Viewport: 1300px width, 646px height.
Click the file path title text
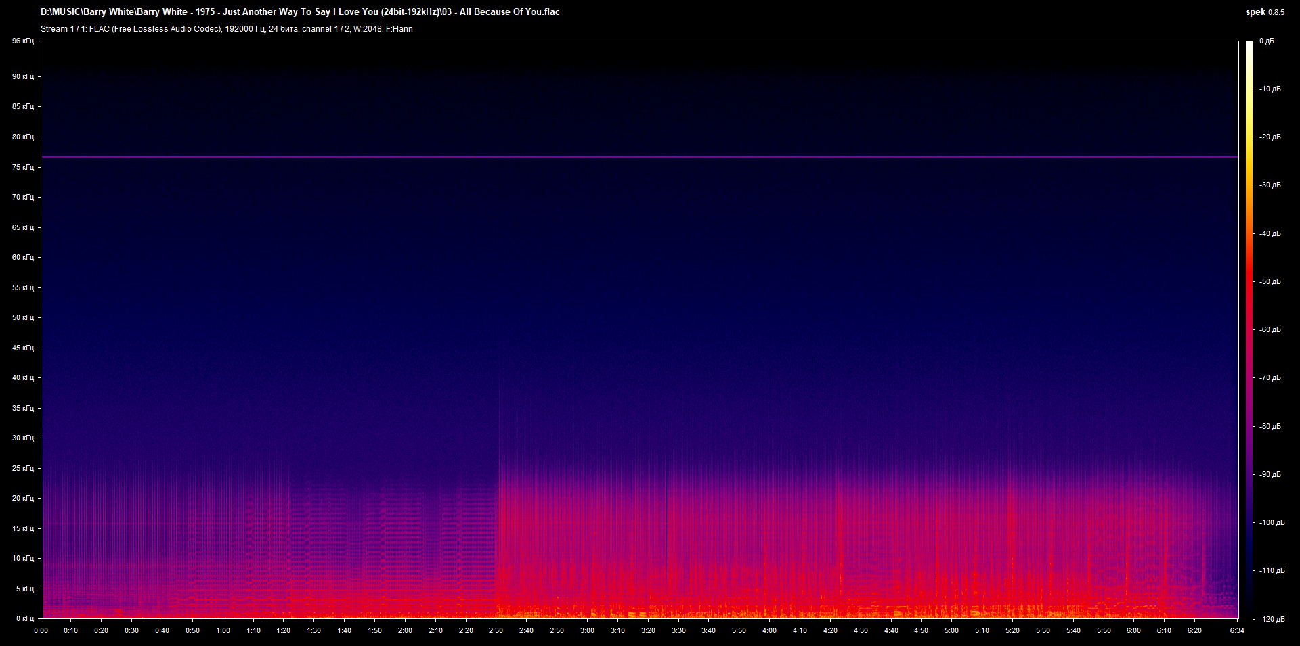pyautogui.click(x=300, y=11)
